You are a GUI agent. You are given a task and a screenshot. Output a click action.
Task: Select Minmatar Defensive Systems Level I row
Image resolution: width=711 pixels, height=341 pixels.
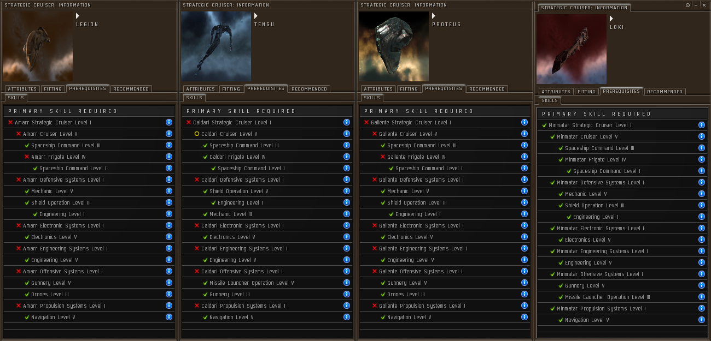pyautogui.click(x=622, y=182)
